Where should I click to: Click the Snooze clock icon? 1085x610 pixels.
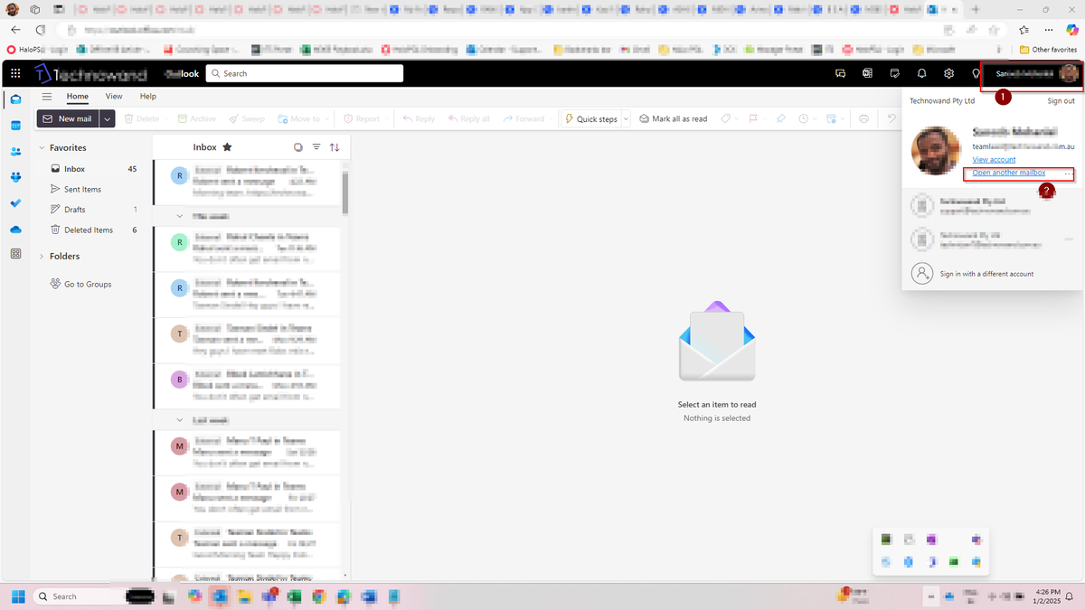click(x=804, y=118)
